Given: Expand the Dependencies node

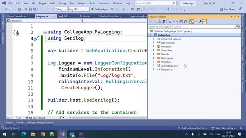Looking at the screenshot, I should [154, 43].
